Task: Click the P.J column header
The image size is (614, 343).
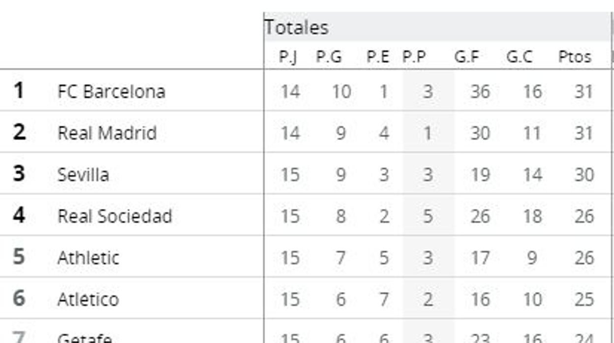Action: pos(288,57)
